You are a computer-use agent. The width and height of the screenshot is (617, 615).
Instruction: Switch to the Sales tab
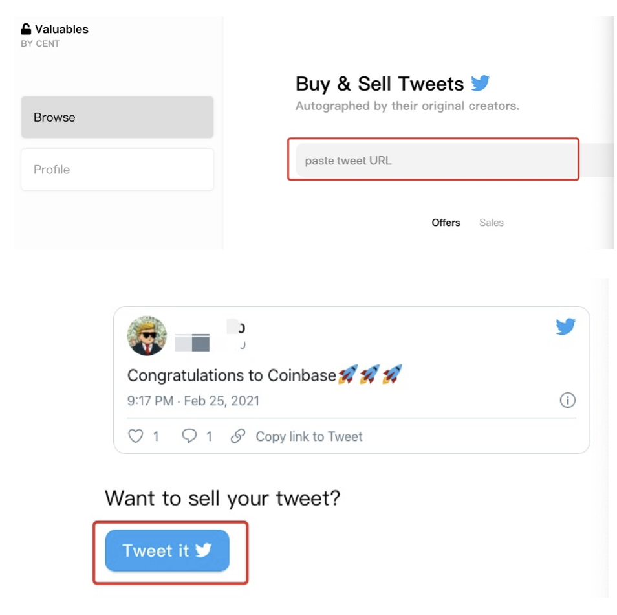[x=492, y=223]
